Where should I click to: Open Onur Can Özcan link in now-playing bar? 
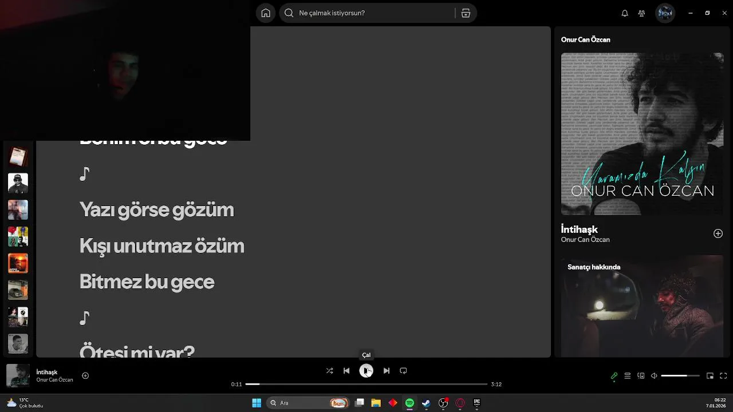point(54,380)
